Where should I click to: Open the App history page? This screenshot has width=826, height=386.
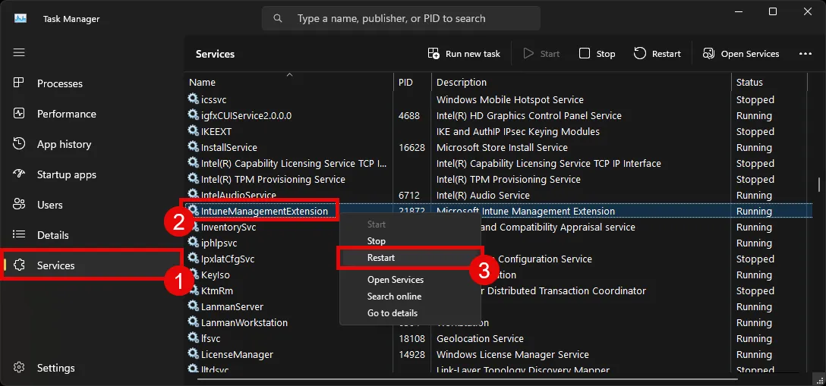coord(64,144)
